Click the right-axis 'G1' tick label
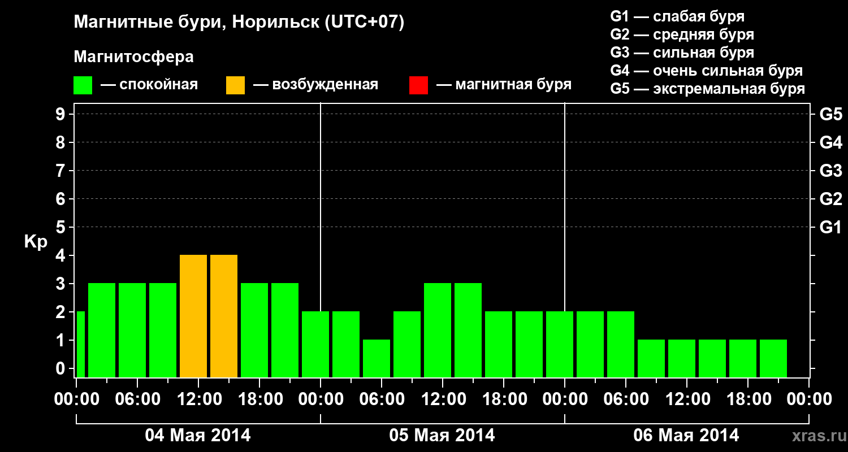 pos(831,227)
